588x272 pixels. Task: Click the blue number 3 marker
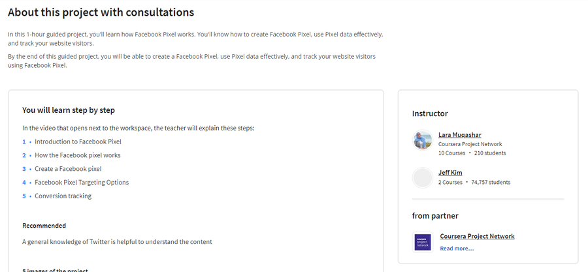(24, 169)
